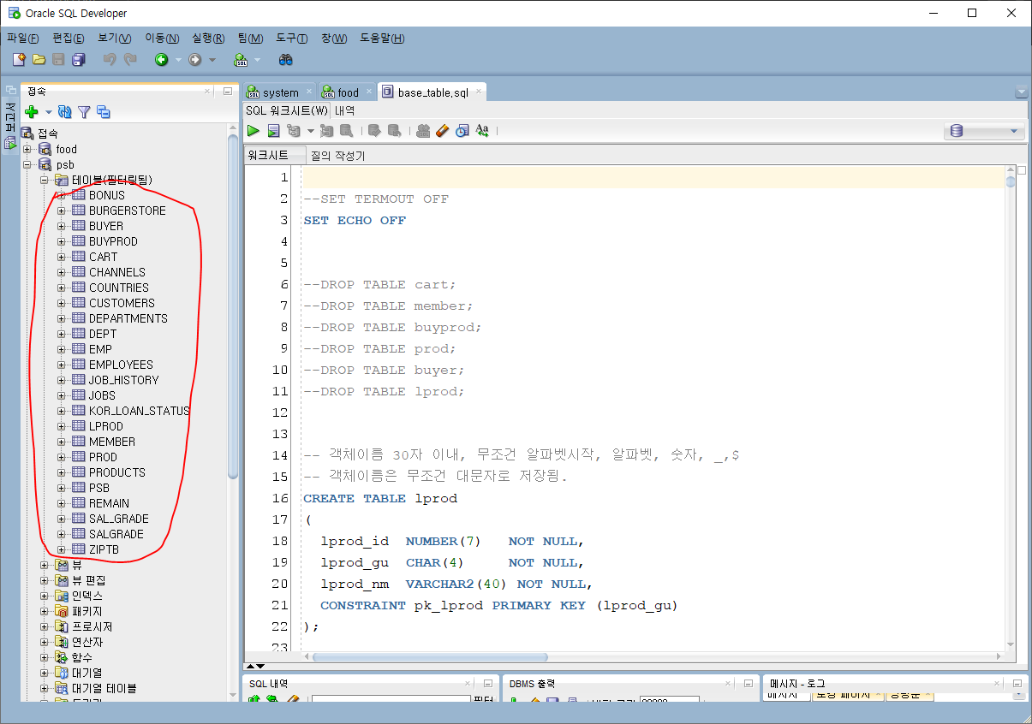Screen dimensions: 1032x724
Task: Click the binoculars Find DB Object icon
Action: 286,60
